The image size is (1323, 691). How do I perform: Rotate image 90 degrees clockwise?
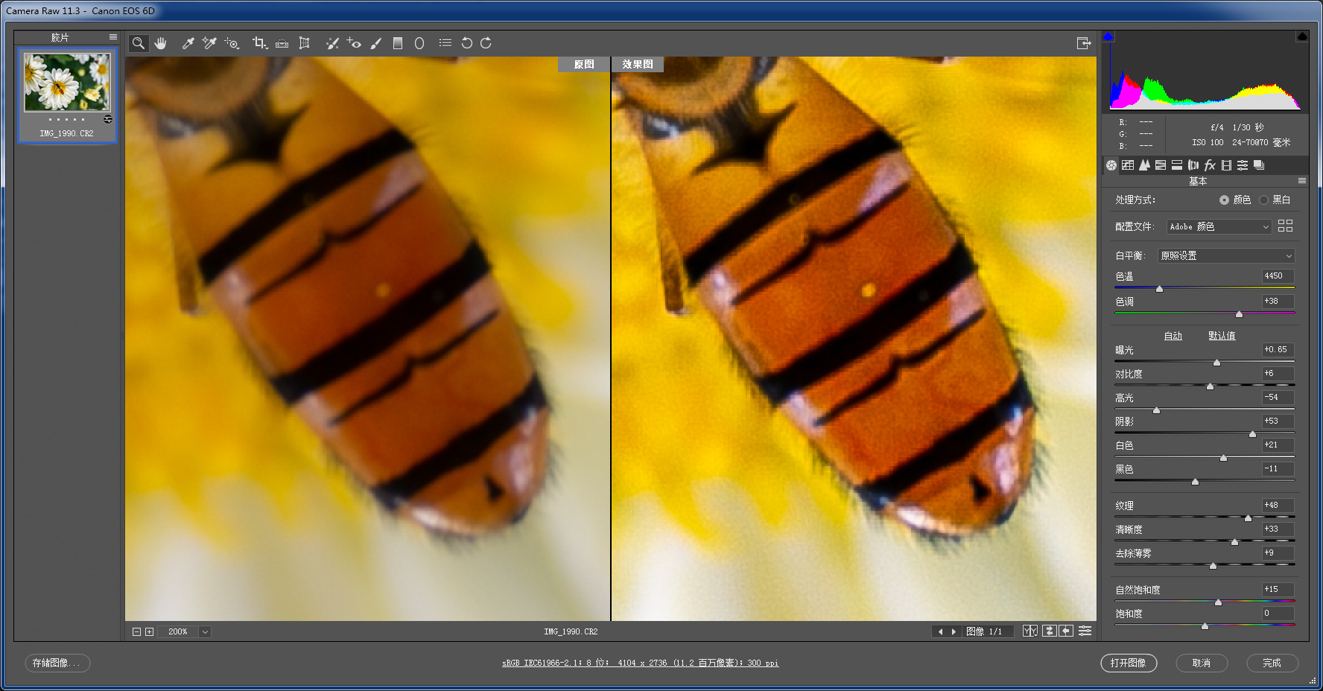click(486, 43)
